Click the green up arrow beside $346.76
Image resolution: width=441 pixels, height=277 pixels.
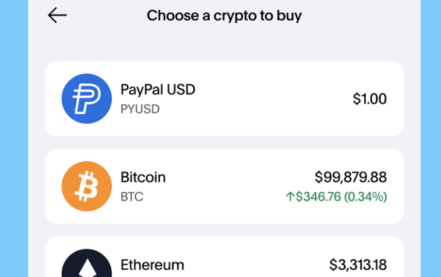click(x=290, y=197)
